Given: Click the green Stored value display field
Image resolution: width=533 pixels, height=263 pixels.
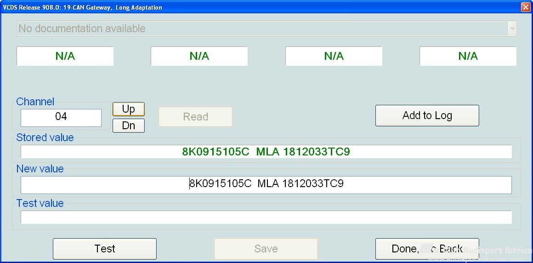Looking at the screenshot, I should 266,152.
